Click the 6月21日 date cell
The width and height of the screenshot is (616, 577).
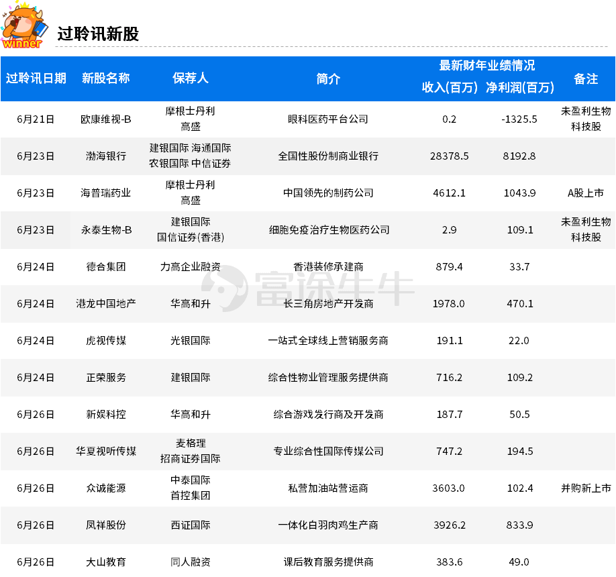(x=36, y=119)
